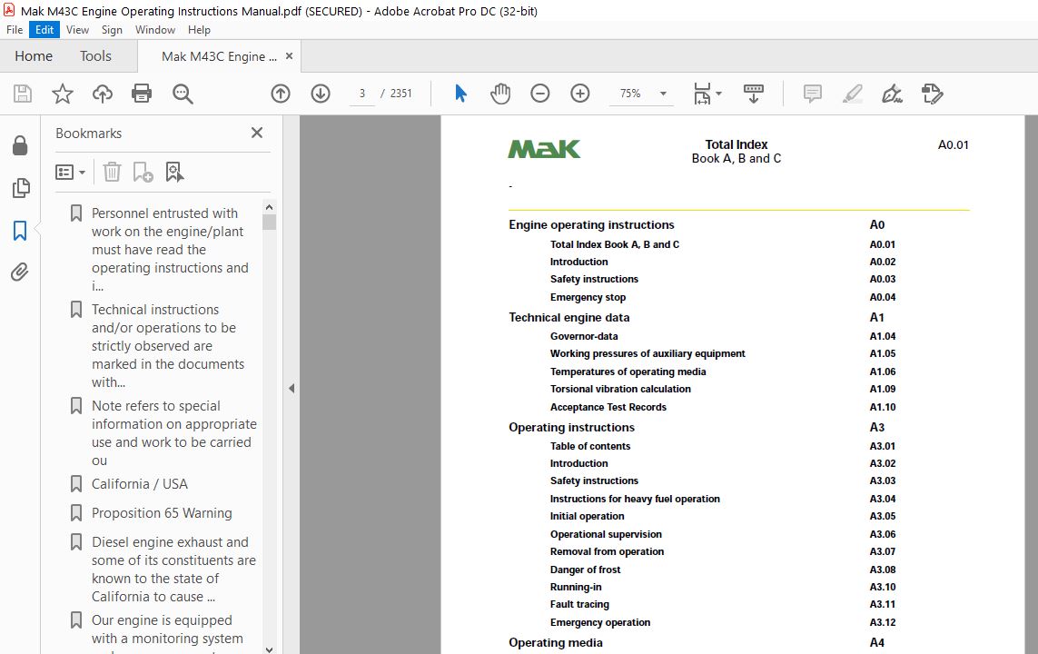Zoom out with minus button
Viewport: 1038px width, 654px height.
[540, 94]
